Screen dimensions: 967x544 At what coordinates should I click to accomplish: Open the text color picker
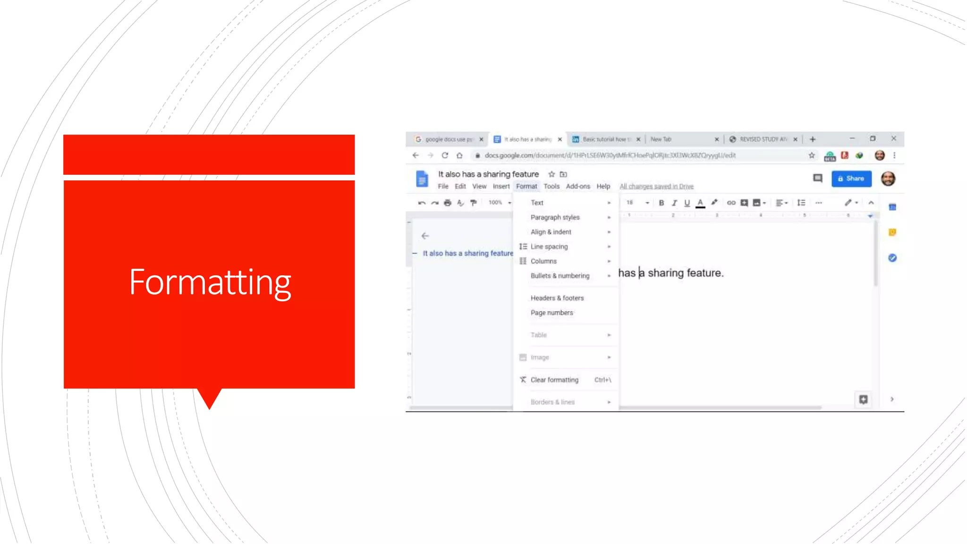pos(700,203)
